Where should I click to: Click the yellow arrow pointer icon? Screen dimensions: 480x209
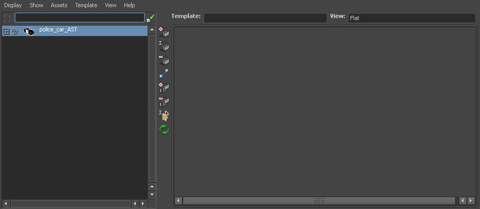[x=164, y=116]
